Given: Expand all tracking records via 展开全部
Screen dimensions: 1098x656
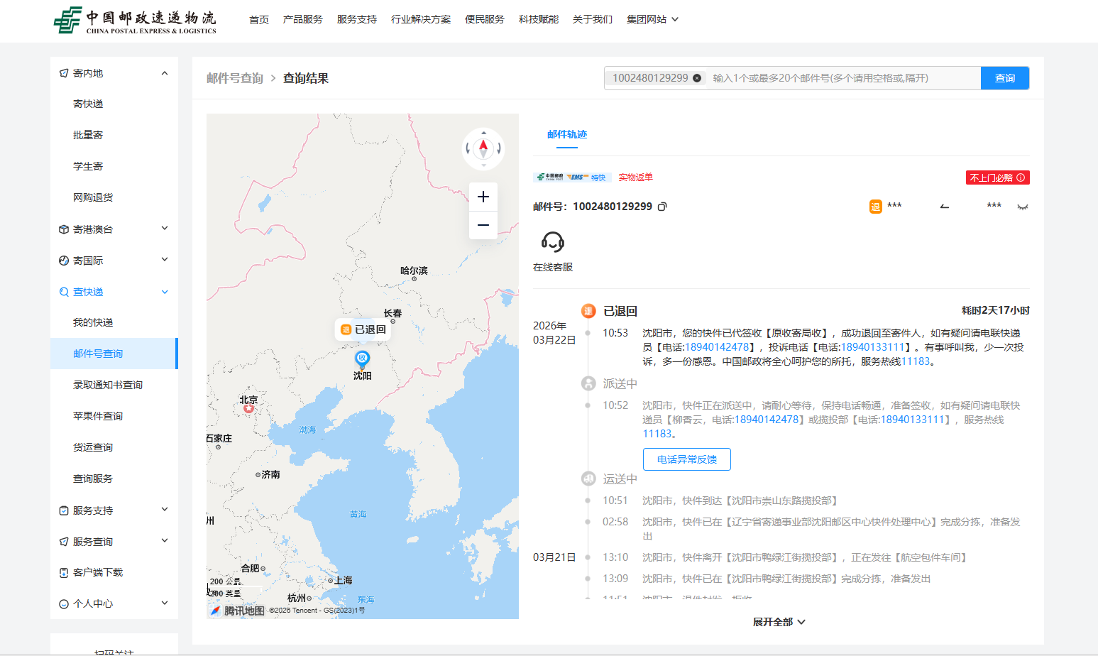Looking at the screenshot, I should coord(779,622).
